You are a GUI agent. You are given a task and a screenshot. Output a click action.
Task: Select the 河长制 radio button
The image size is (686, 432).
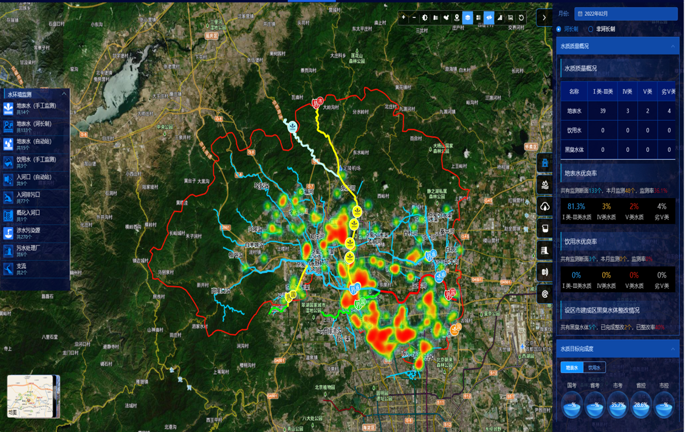click(x=559, y=29)
